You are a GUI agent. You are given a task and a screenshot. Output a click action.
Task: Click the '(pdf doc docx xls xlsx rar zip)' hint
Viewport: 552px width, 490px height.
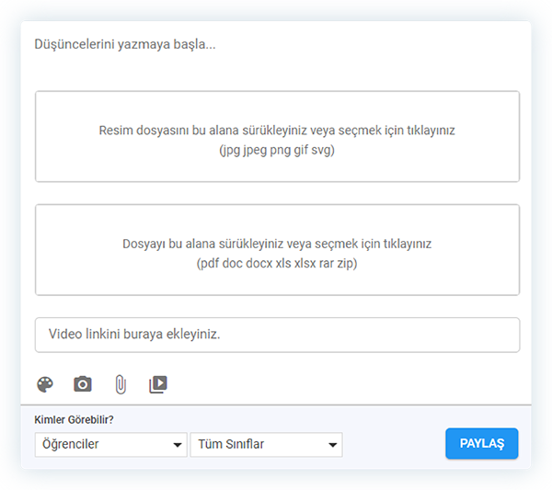(x=277, y=263)
